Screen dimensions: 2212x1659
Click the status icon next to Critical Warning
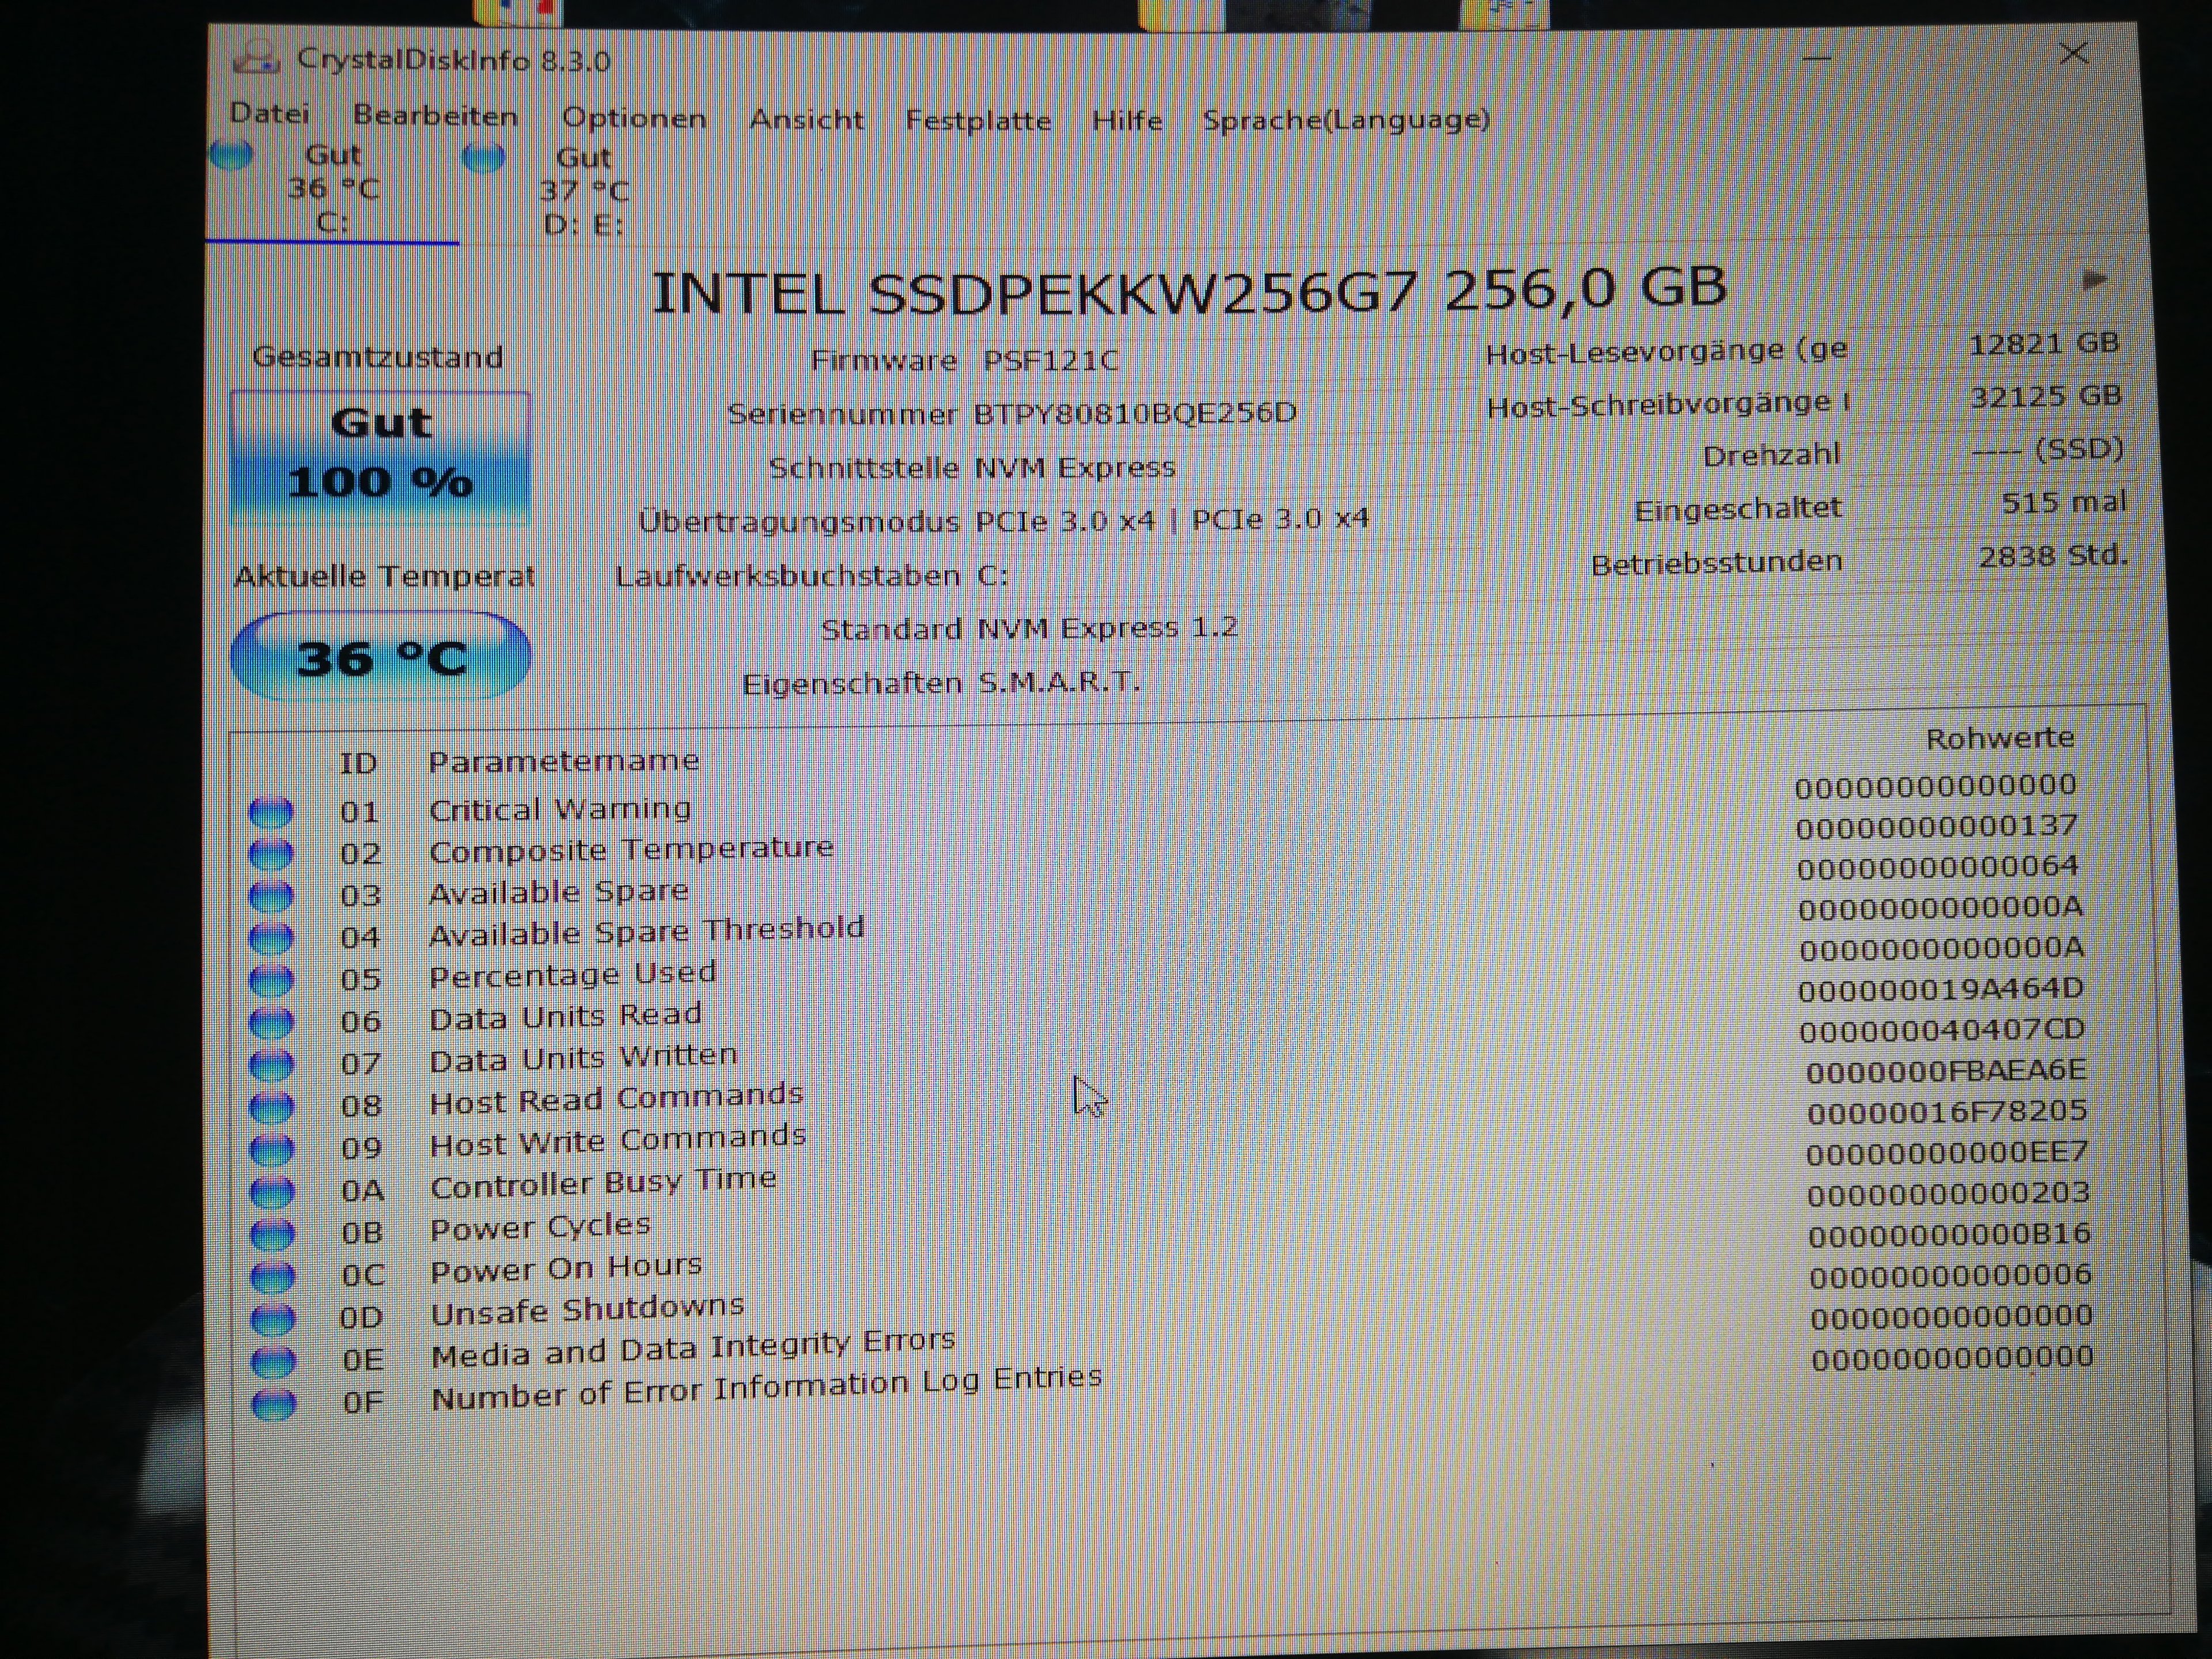pos(271,811)
